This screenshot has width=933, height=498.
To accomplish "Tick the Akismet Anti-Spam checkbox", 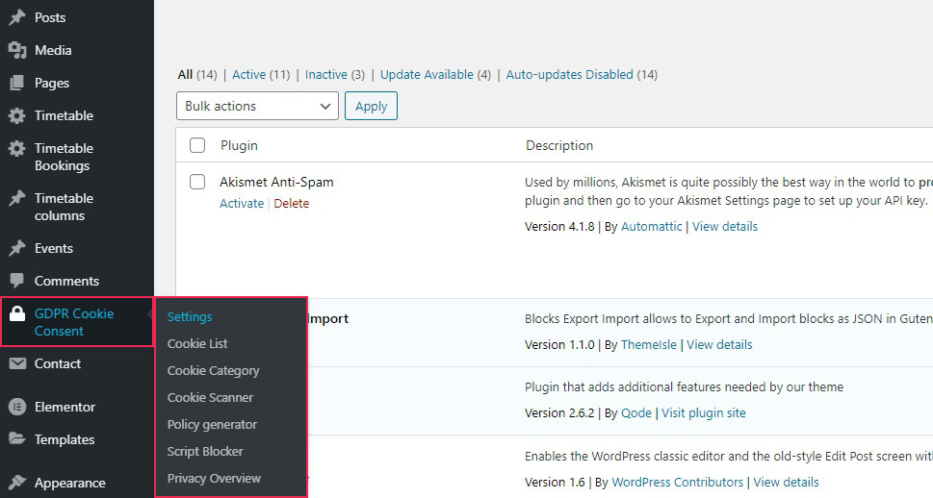I will click(x=197, y=182).
